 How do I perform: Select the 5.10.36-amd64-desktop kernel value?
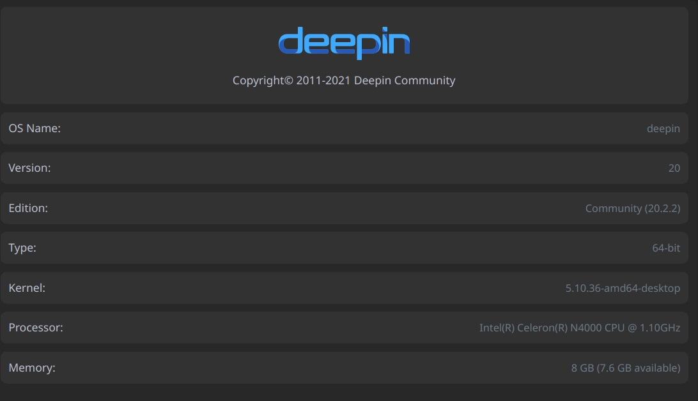(x=623, y=288)
